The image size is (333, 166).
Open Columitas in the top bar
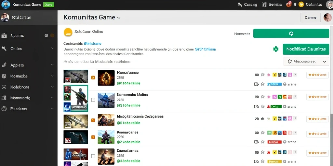click(314, 5)
